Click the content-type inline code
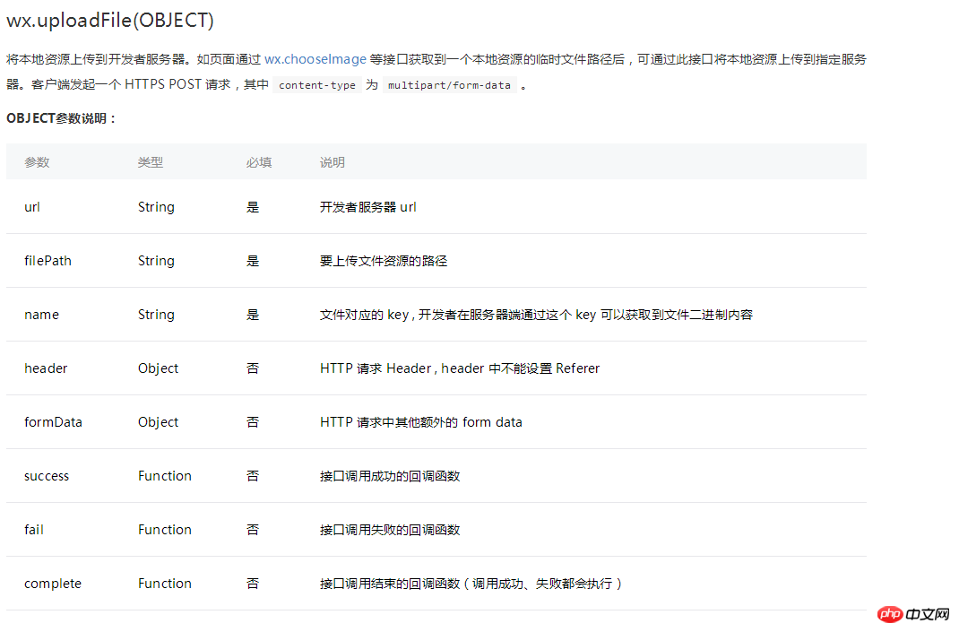Viewport: 959px width, 632px height. pos(316,85)
